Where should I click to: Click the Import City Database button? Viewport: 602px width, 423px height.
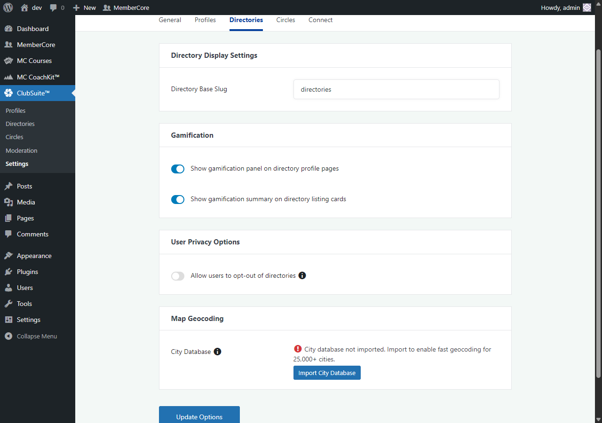point(327,373)
